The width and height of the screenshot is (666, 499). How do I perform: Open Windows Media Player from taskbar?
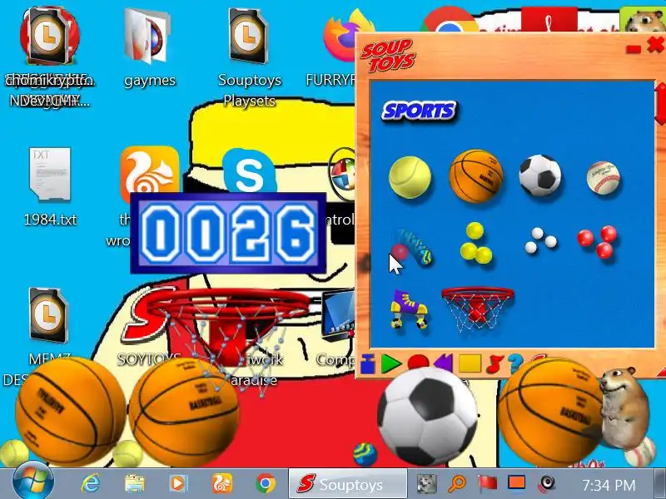pyautogui.click(x=178, y=484)
